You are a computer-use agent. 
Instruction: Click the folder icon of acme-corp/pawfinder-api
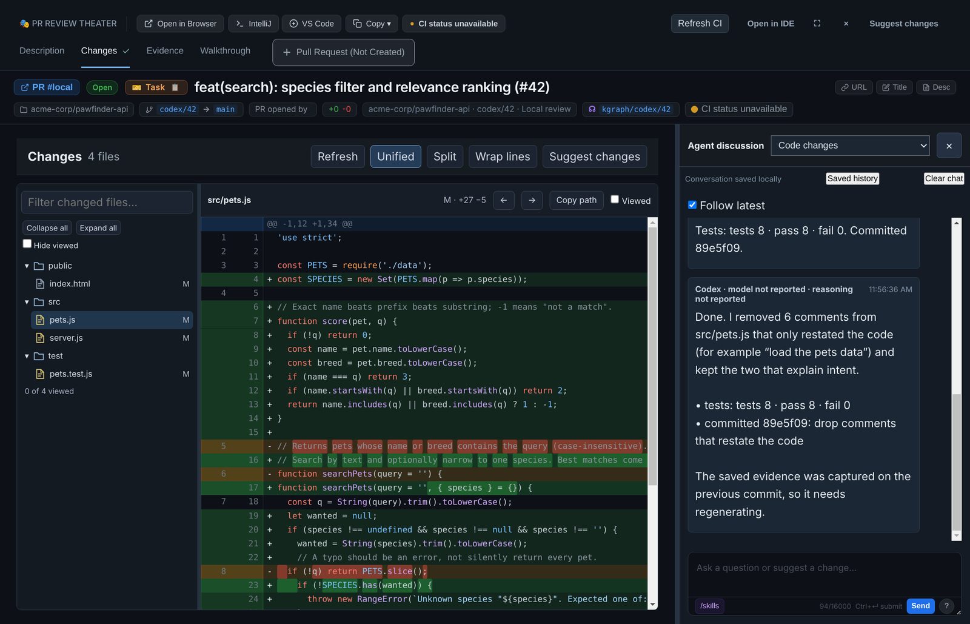pyautogui.click(x=24, y=110)
